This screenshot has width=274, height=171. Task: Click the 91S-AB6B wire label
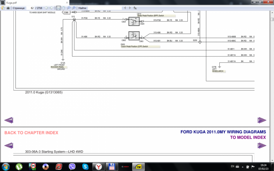coord(232,37)
